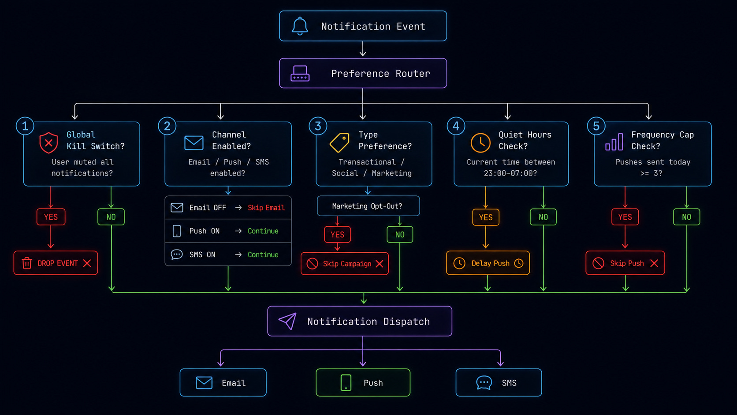Click the phone icon in Push ON row
Screen dimensions: 737x415
click(177, 231)
